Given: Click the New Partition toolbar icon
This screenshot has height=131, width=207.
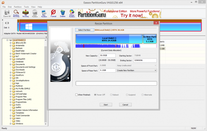Looking at the screenshot, I should 44,14.
